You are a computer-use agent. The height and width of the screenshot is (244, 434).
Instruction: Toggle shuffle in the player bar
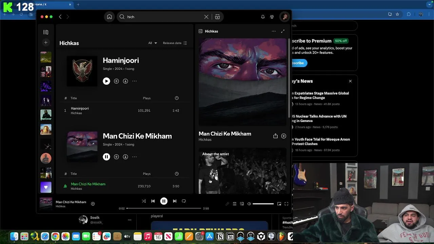click(x=144, y=201)
